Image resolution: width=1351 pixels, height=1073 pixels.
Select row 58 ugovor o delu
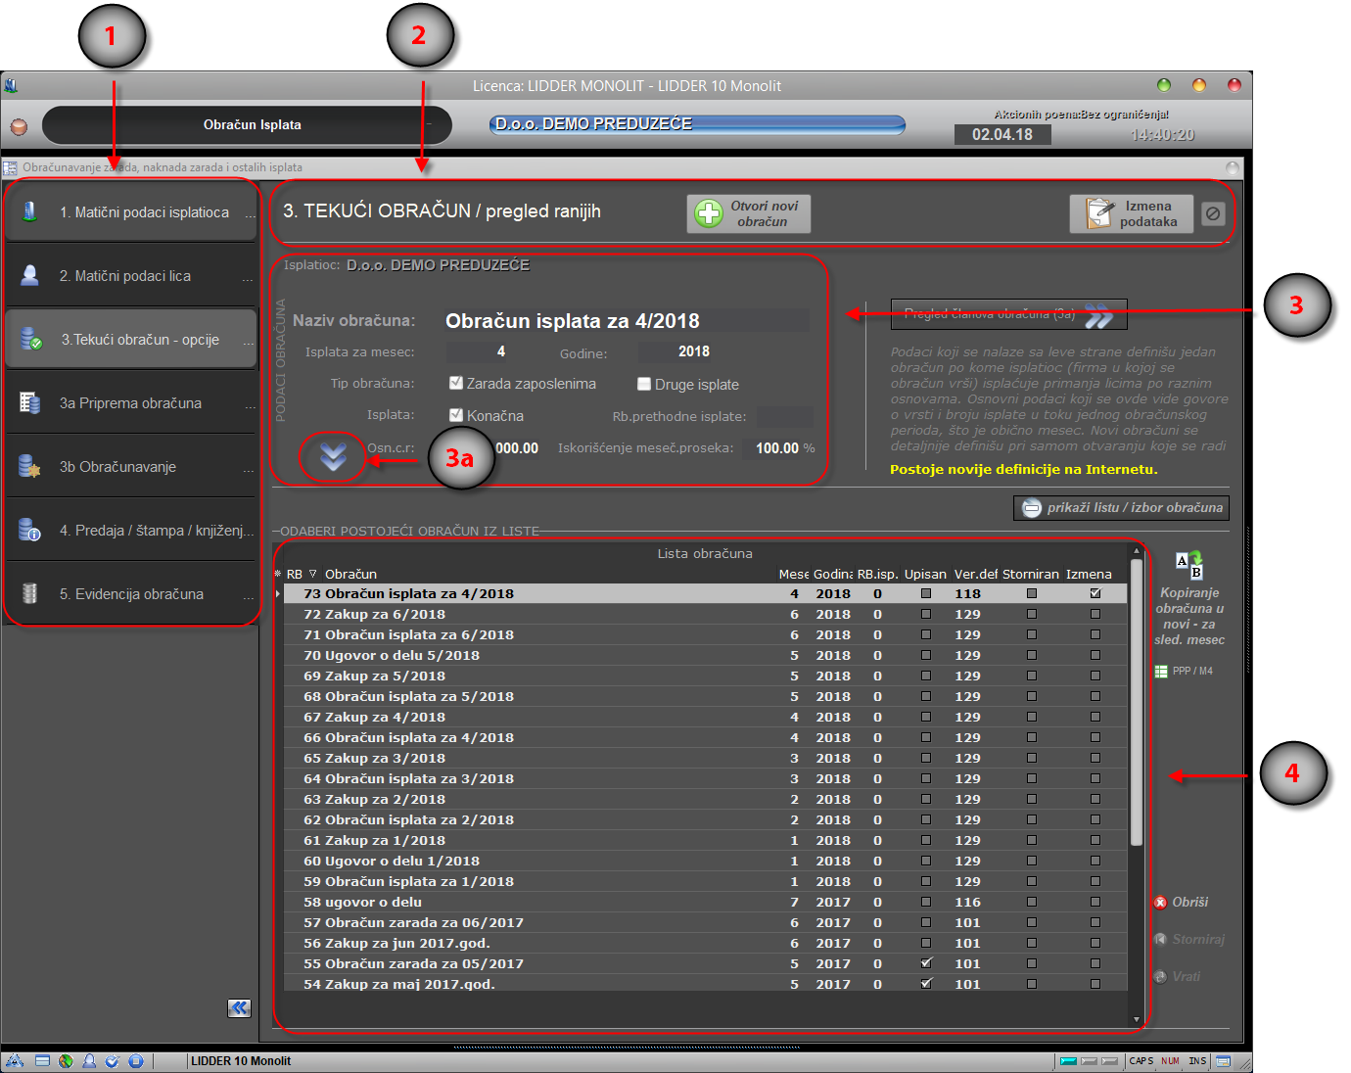tap(705, 902)
